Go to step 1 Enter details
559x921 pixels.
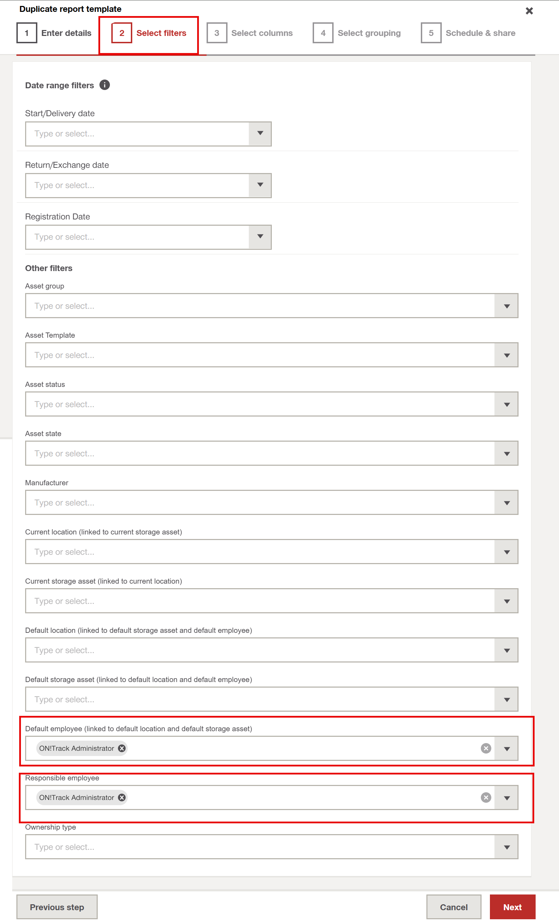(54, 33)
